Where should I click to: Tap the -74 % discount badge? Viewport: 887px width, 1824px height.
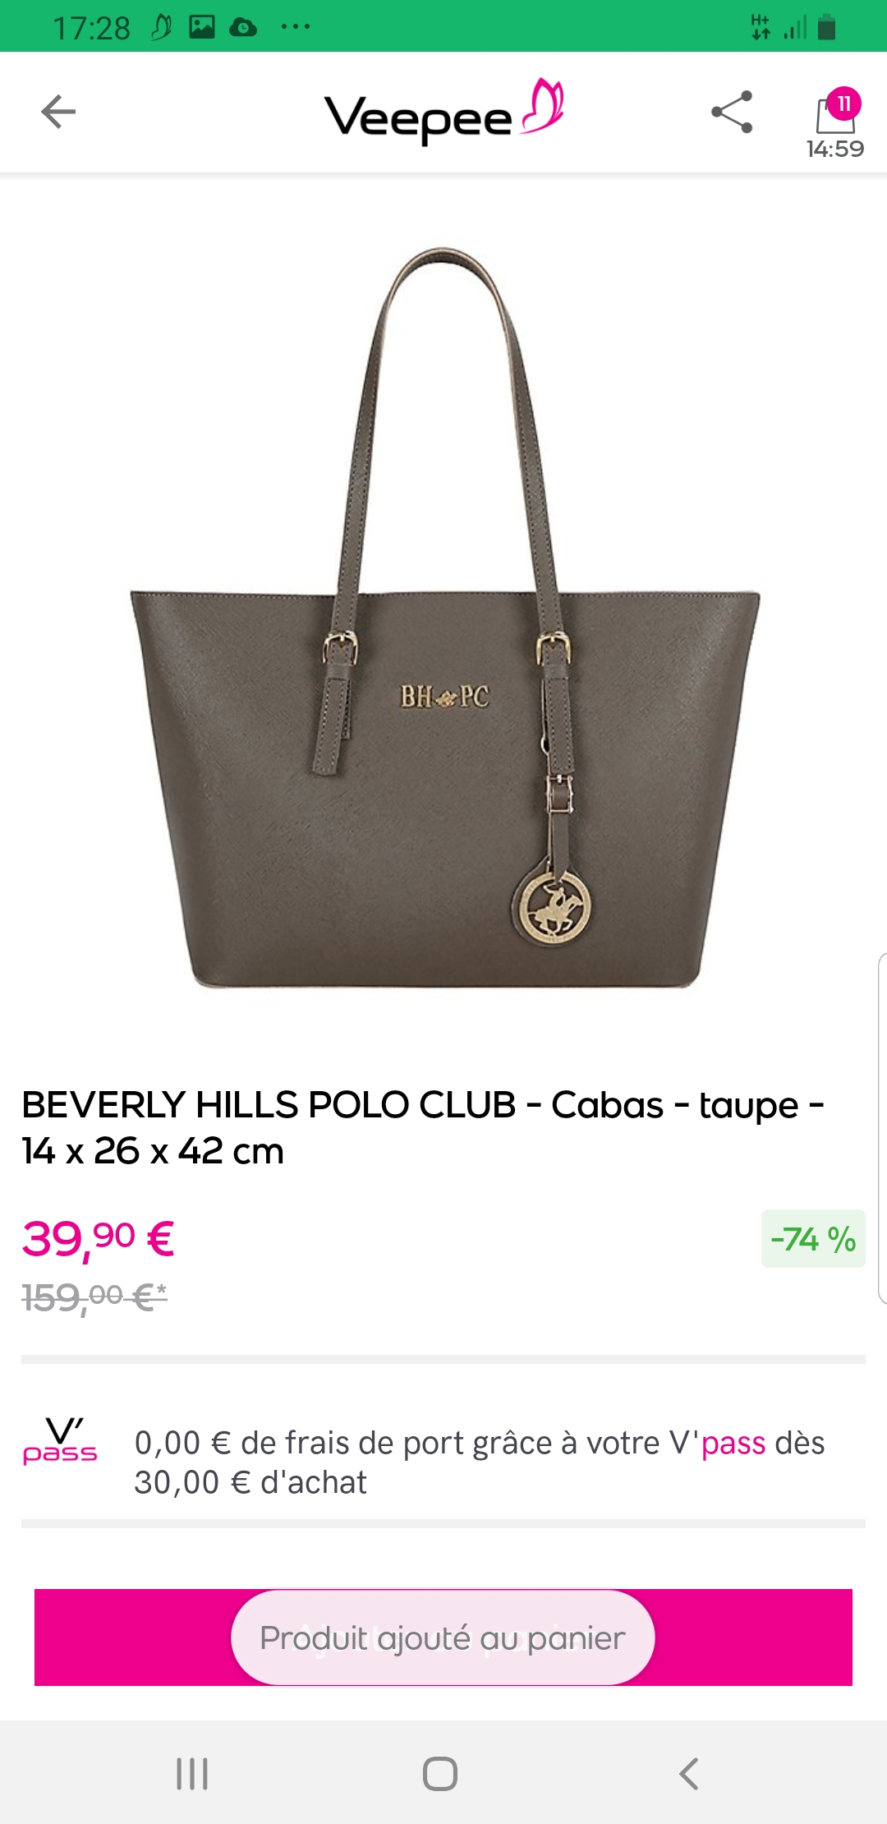click(x=813, y=1238)
